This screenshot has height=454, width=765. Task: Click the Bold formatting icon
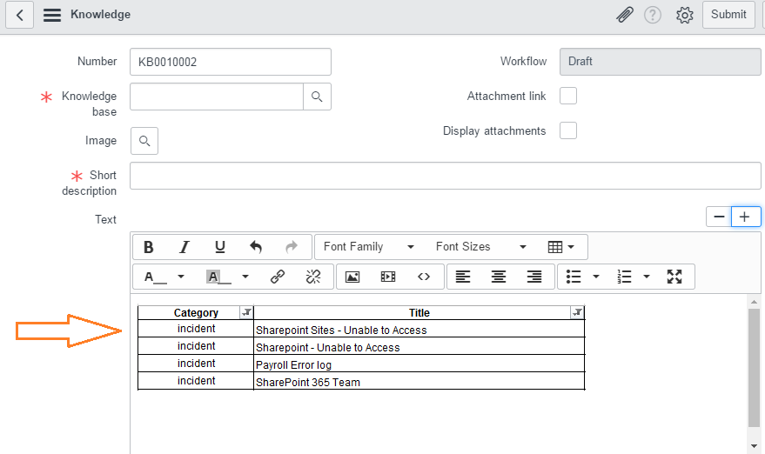pos(149,247)
